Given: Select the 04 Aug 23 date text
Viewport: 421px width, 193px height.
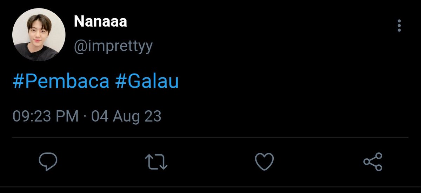Looking at the screenshot, I should point(126,116).
